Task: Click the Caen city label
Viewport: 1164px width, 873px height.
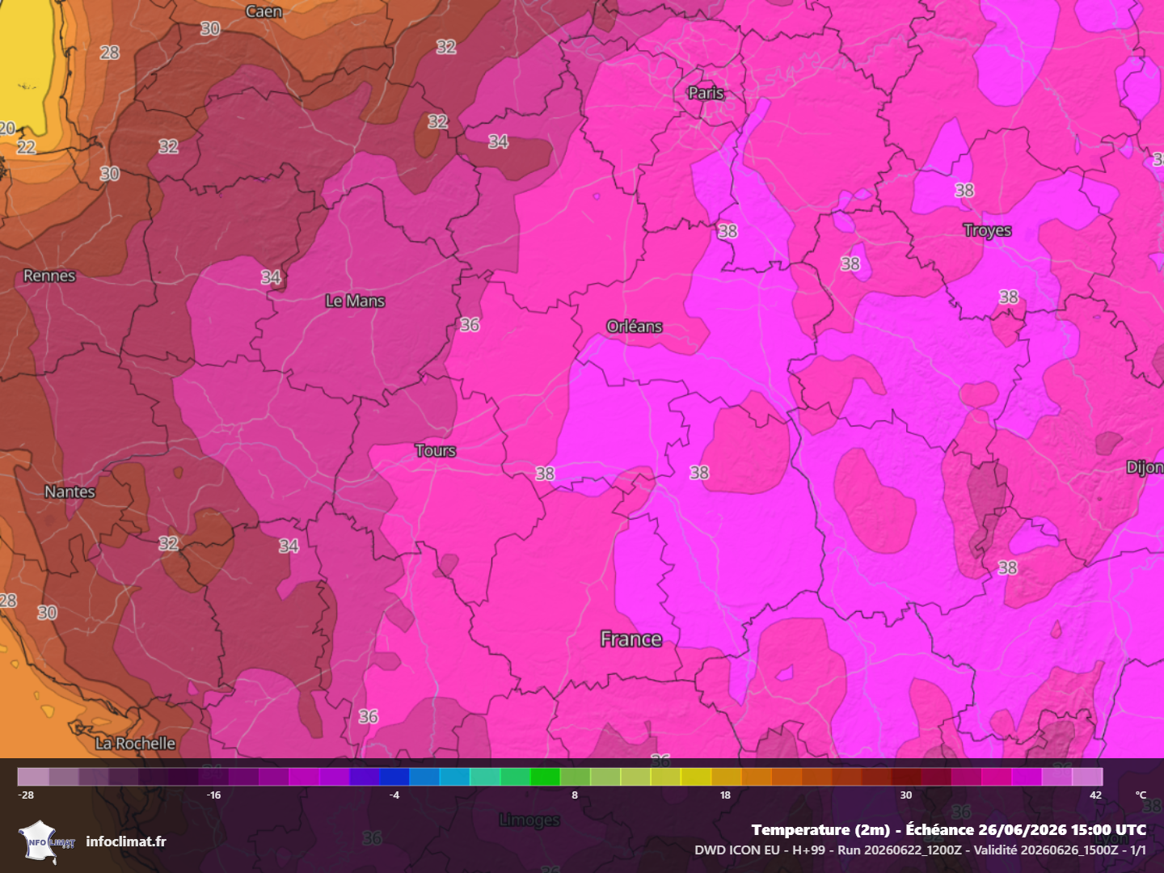Action: tap(264, 11)
